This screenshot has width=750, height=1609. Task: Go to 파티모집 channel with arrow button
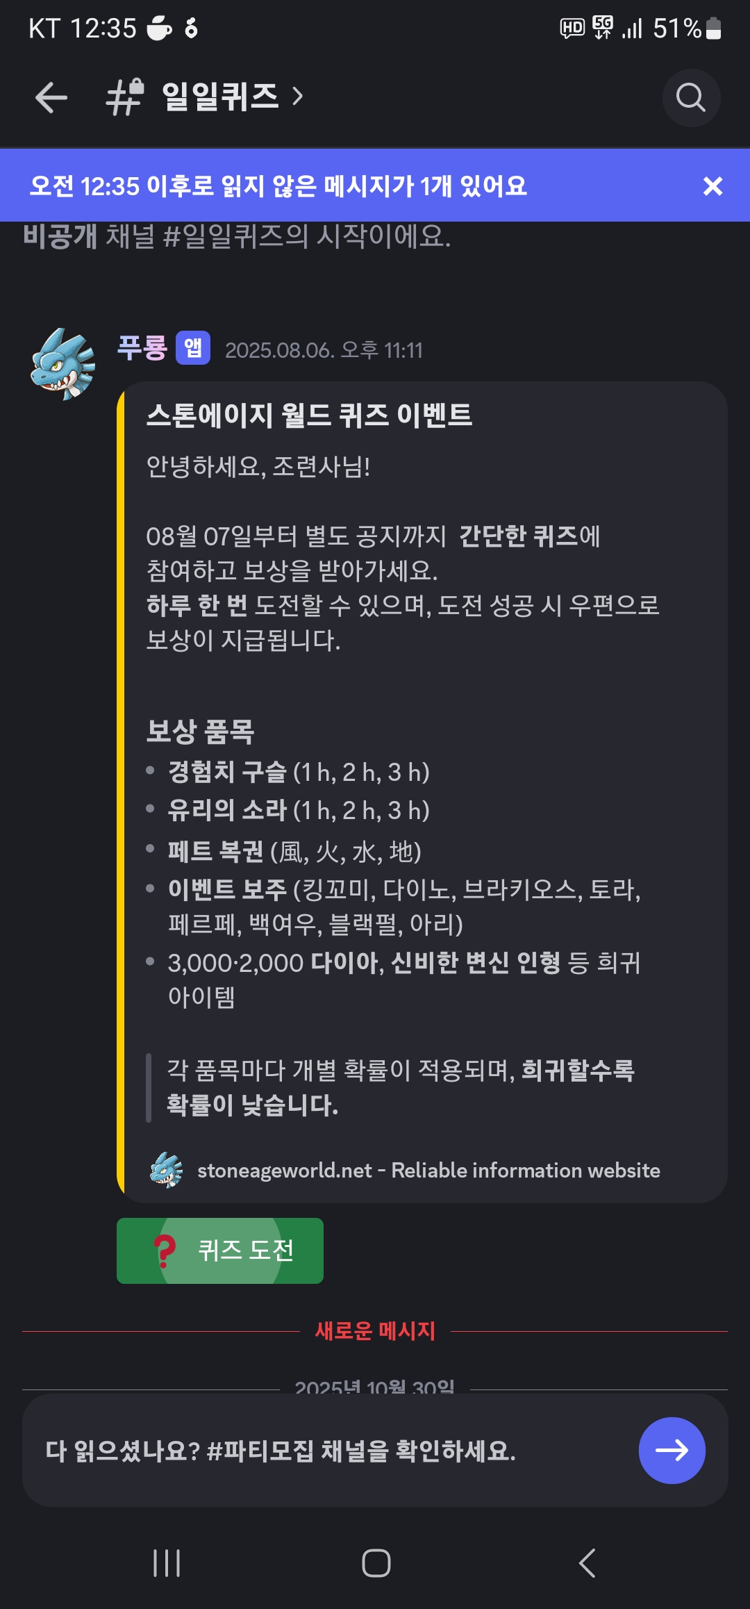pyautogui.click(x=672, y=1451)
